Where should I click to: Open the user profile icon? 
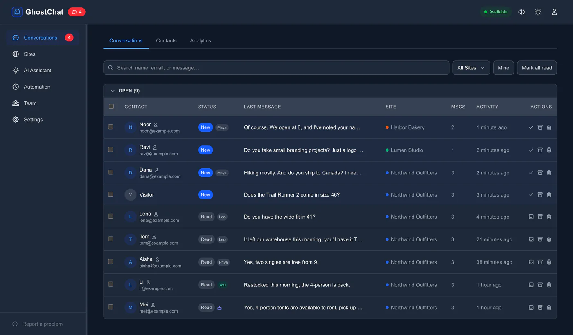click(554, 12)
